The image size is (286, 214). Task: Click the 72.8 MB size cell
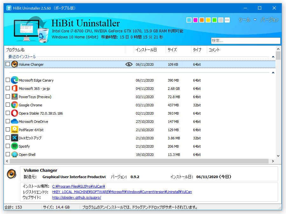tap(174, 97)
